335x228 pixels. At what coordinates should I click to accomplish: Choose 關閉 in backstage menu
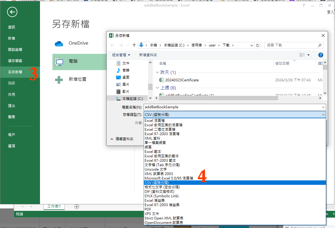tap(12, 117)
